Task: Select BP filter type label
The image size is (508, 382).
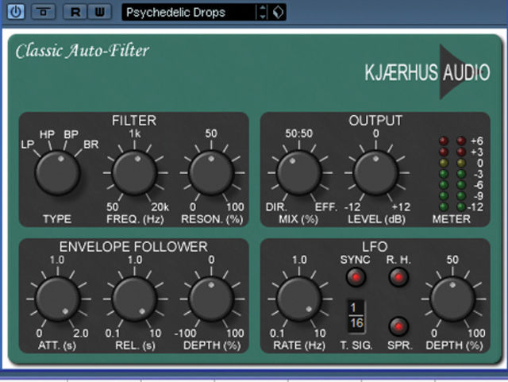Action: pos(71,134)
